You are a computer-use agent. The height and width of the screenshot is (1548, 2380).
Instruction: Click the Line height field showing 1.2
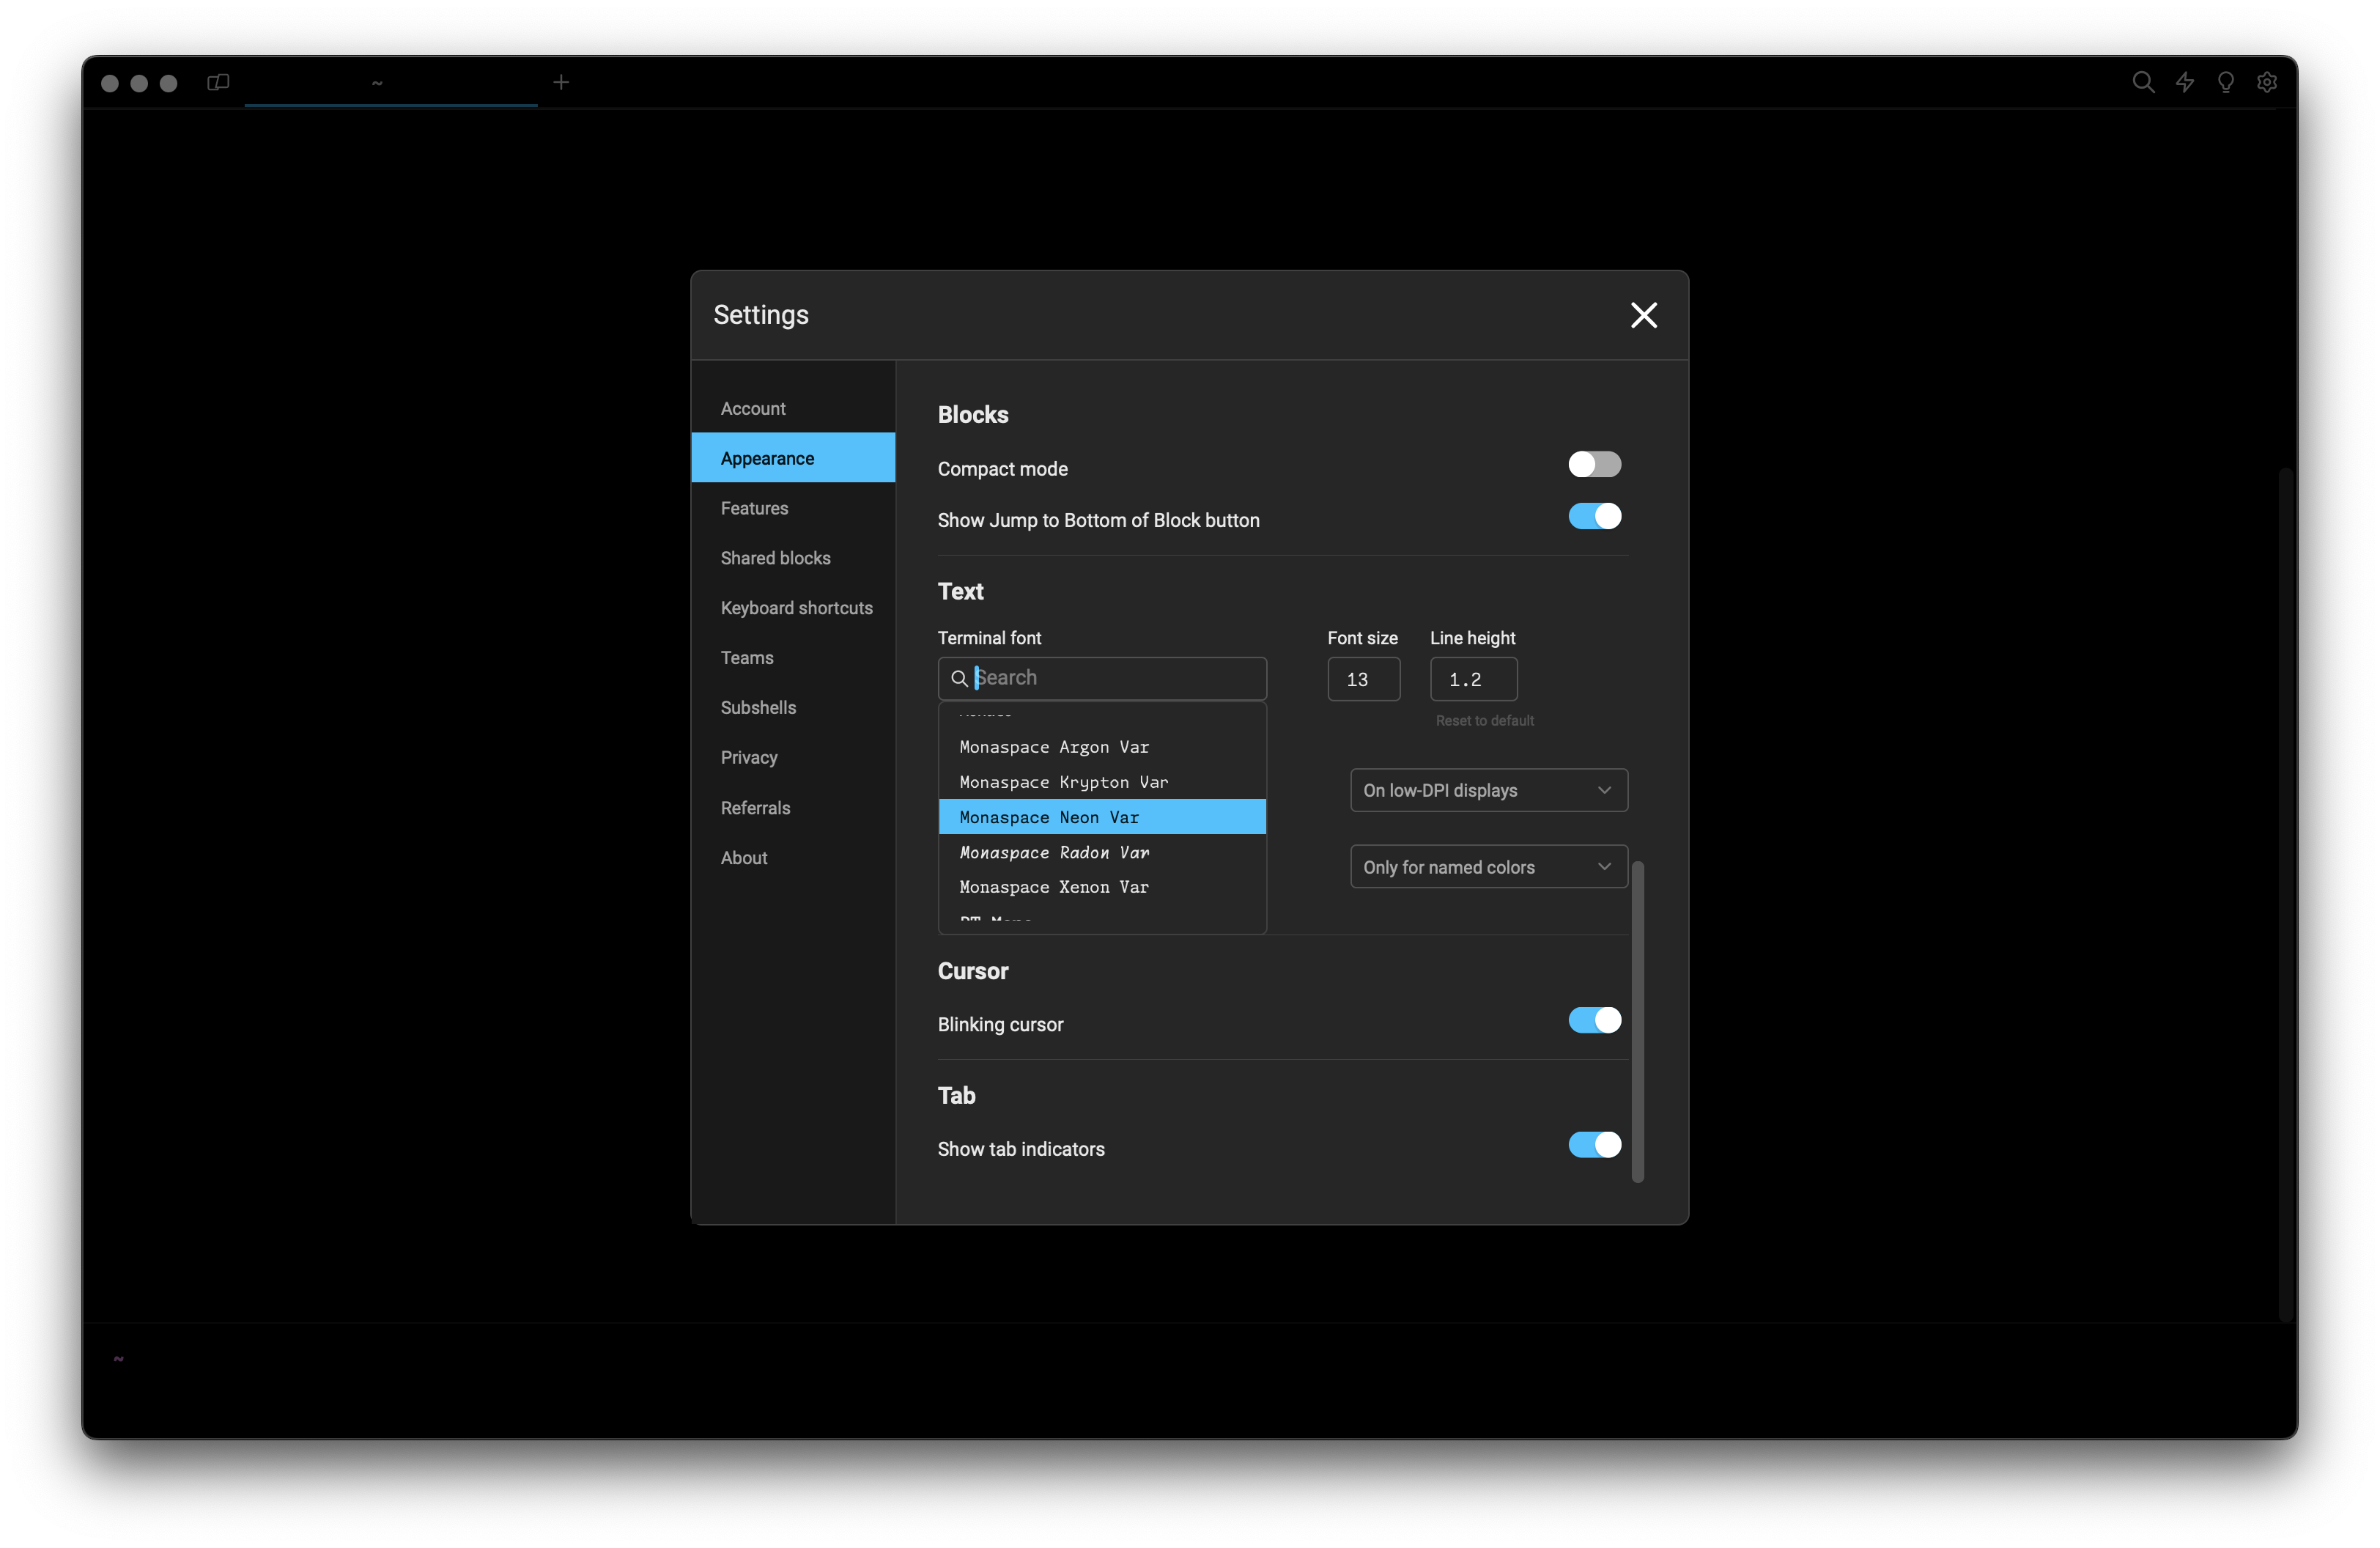[1473, 679]
